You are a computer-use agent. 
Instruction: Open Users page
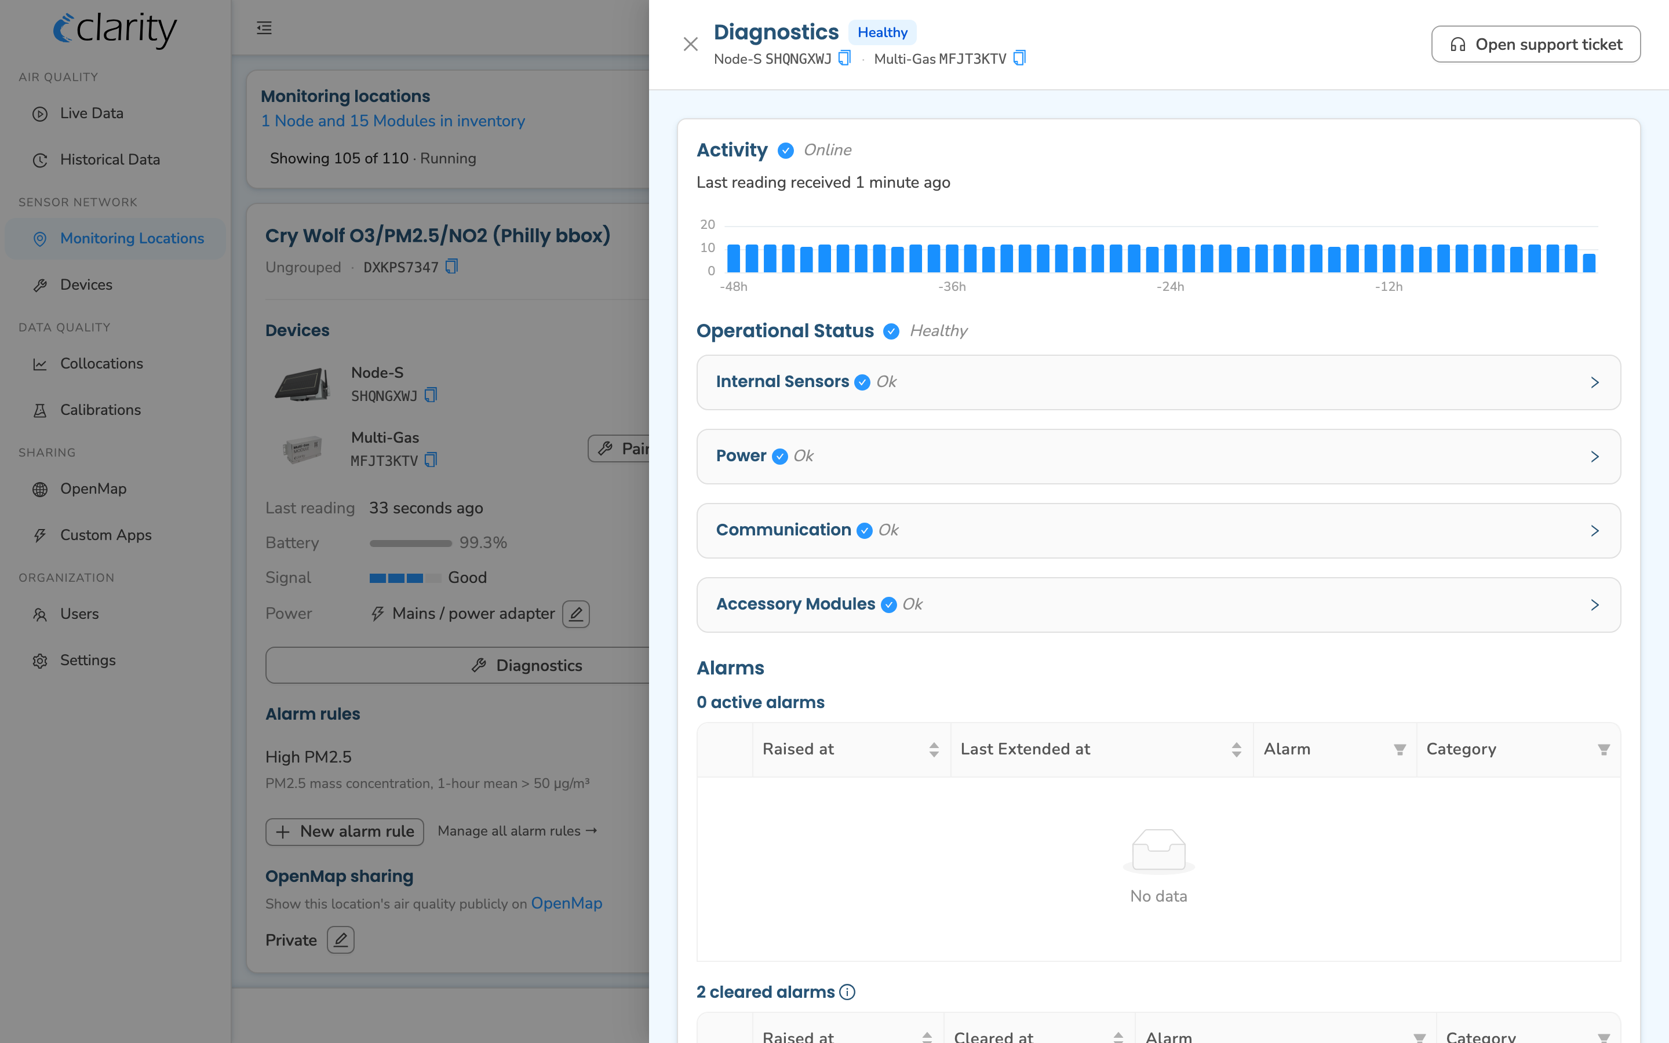[x=79, y=614]
